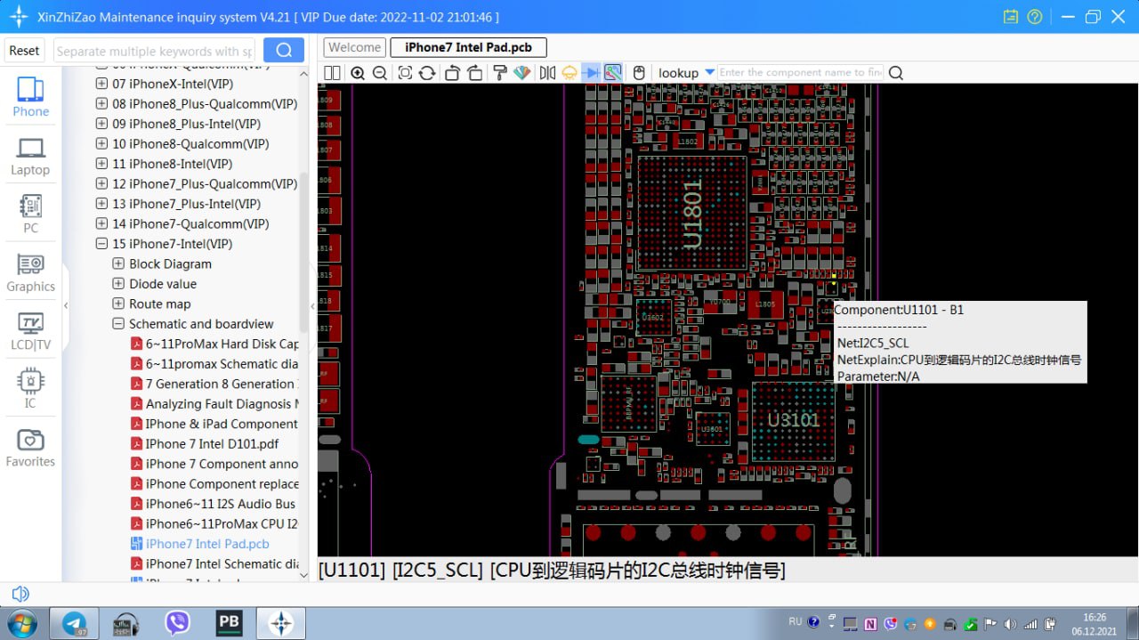Viewport: 1139px width, 640px height.
Task: Click the mouse mode icon
Action: pyautogui.click(x=639, y=73)
